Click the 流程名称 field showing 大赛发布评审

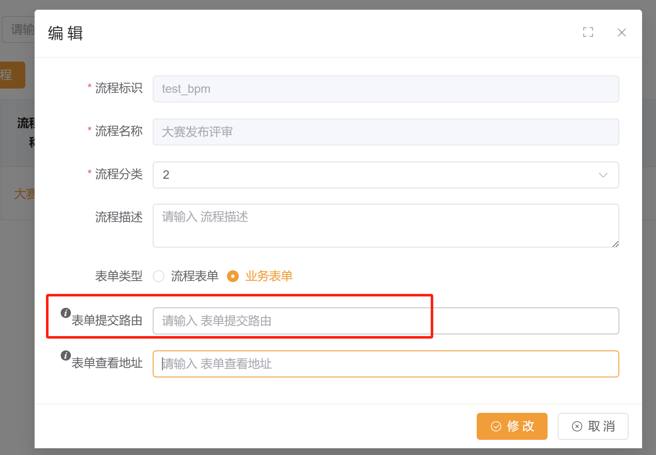(386, 132)
